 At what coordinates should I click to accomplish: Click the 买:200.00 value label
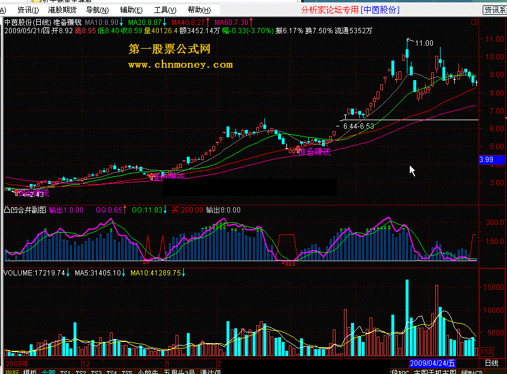click(187, 210)
